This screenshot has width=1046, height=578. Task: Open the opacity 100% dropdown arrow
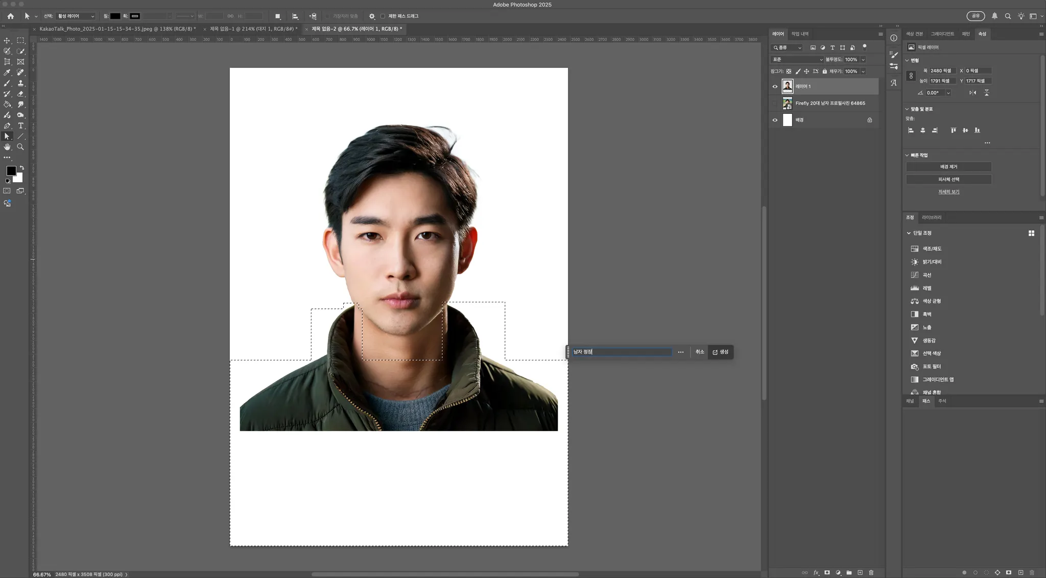coord(863,60)
